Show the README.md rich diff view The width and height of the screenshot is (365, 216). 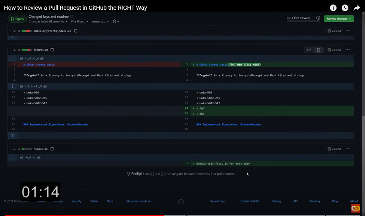coord(319,50)
